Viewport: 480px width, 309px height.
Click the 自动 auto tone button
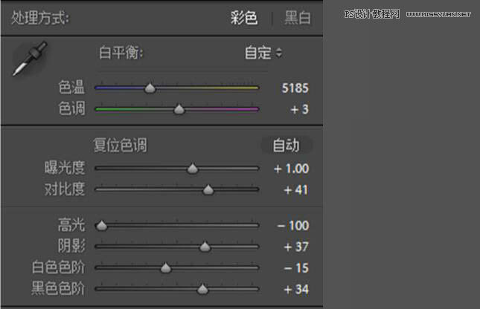tap(286, 145)
